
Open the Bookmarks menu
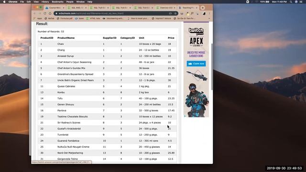tap(57, 2)
